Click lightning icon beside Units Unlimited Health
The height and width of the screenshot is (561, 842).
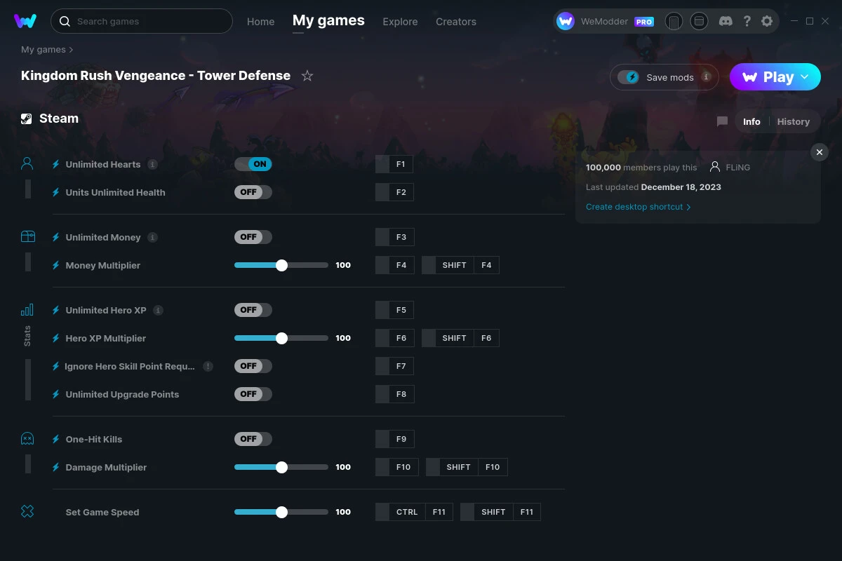(x=56, y=192)
